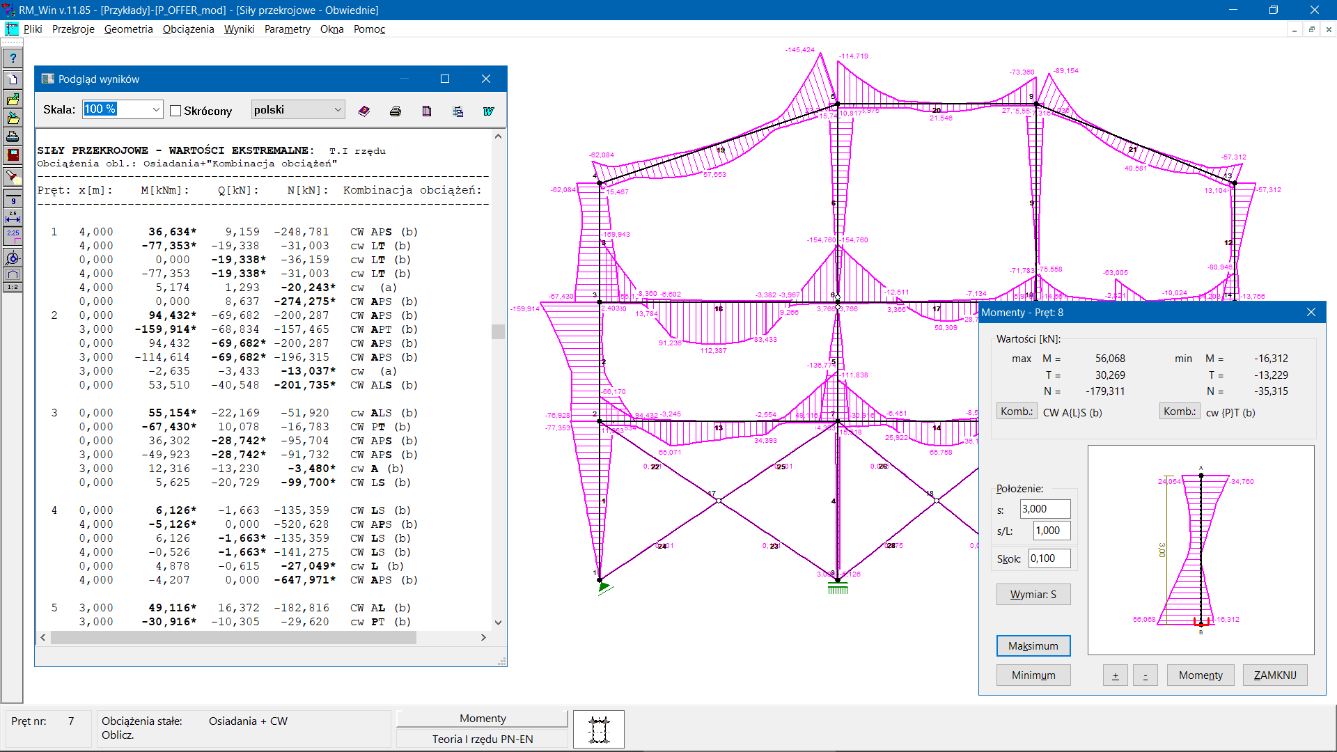
Task: Click Teoria I rzędu PN-EN status button
Action: (x=483, y=739)
